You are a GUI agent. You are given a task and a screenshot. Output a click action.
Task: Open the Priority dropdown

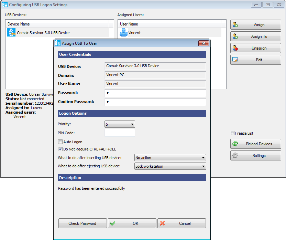120,124
